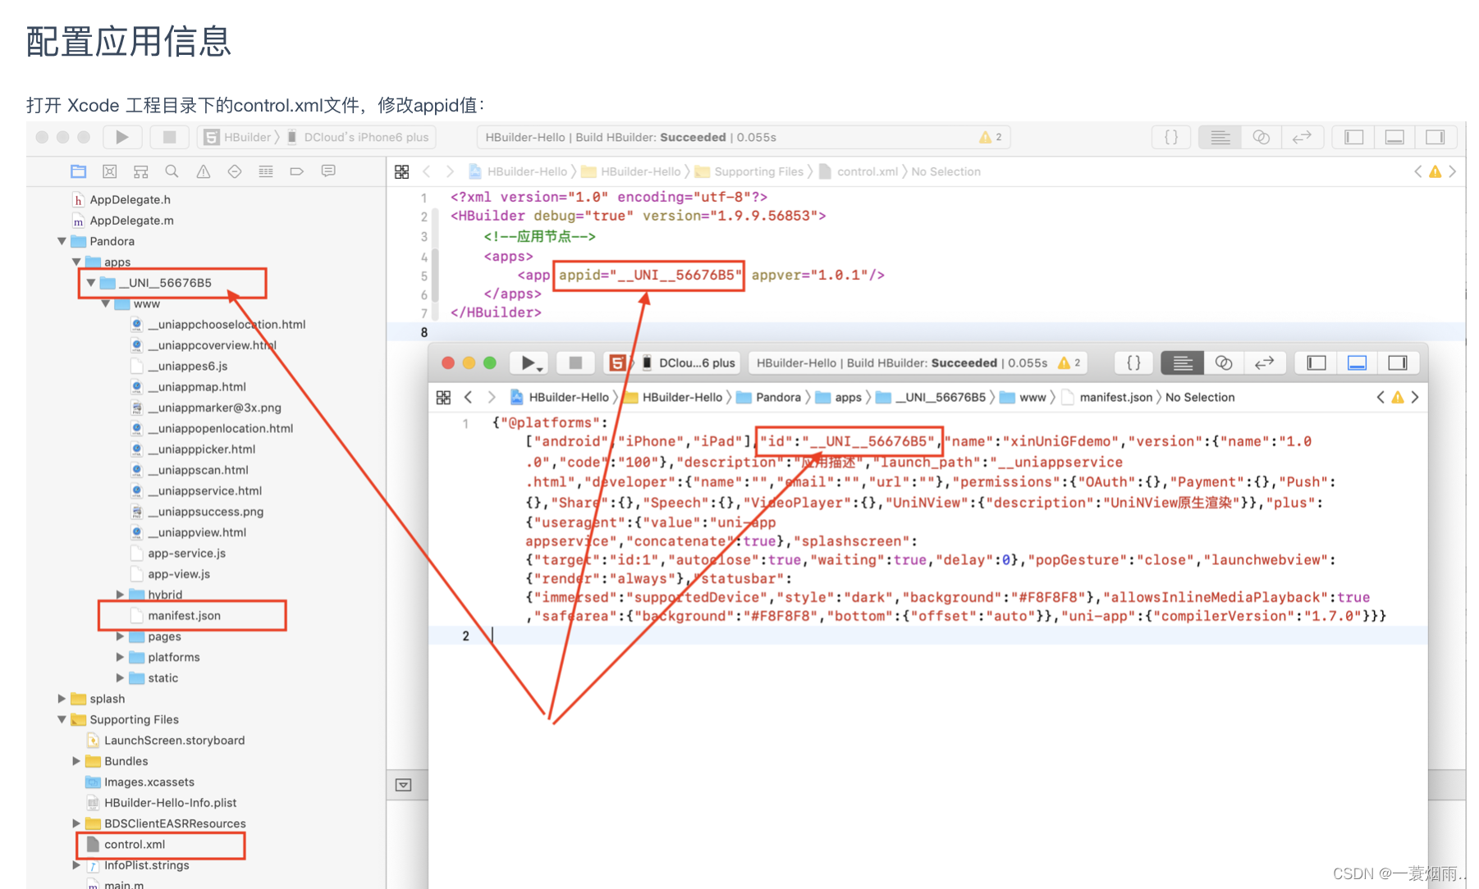Click manifest.json in front window breadcrumb
Screen dimensions: 1479x889
tap(1115, 397)
